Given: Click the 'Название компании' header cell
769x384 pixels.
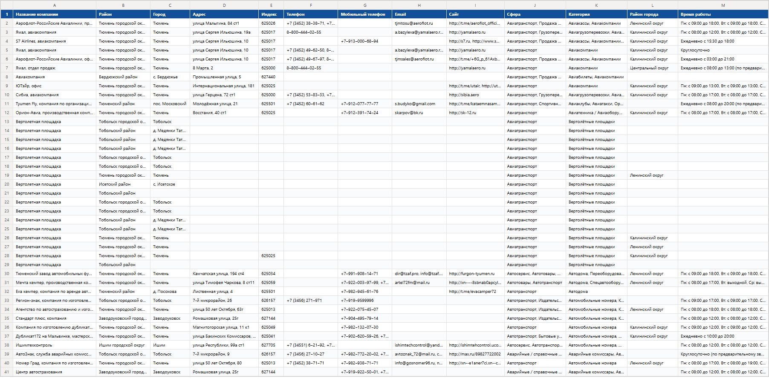Looking at the screenshot, I should coord(55,14).
